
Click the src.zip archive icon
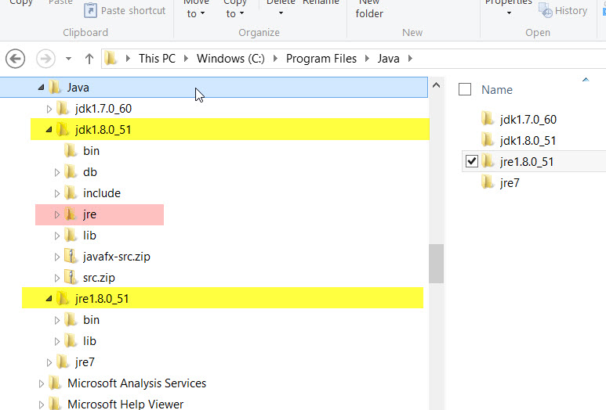coord(71,277)
